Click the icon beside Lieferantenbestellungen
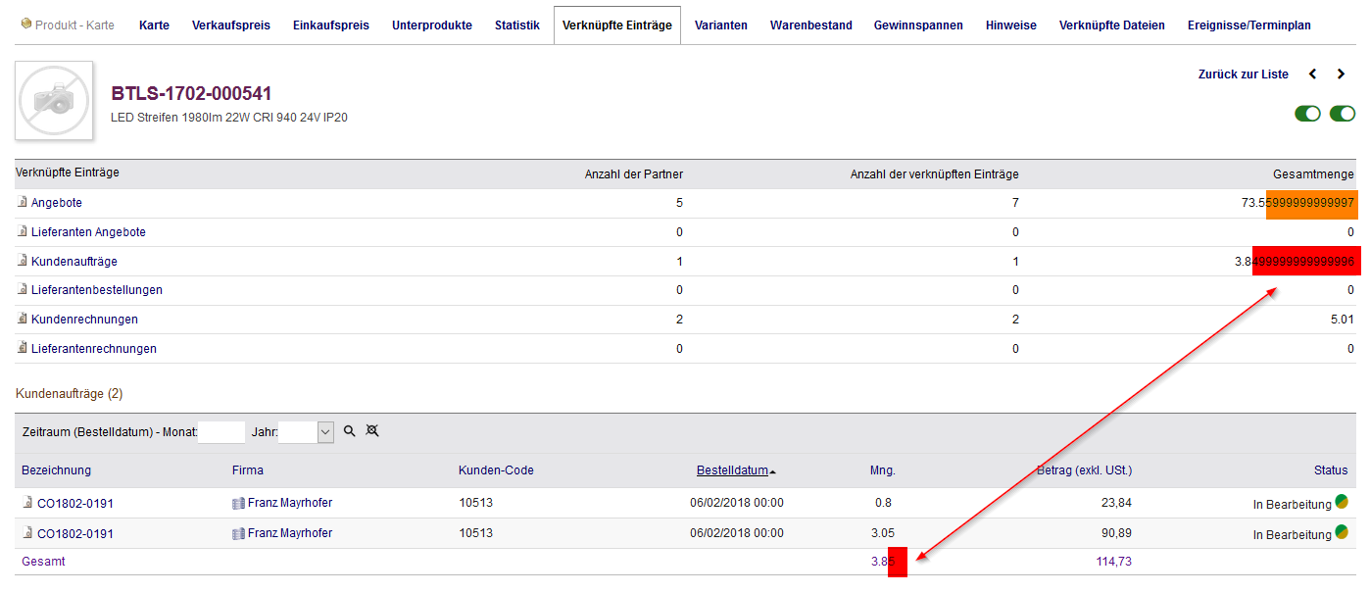Screen dimensions: 1370x593 click(23, 290)
